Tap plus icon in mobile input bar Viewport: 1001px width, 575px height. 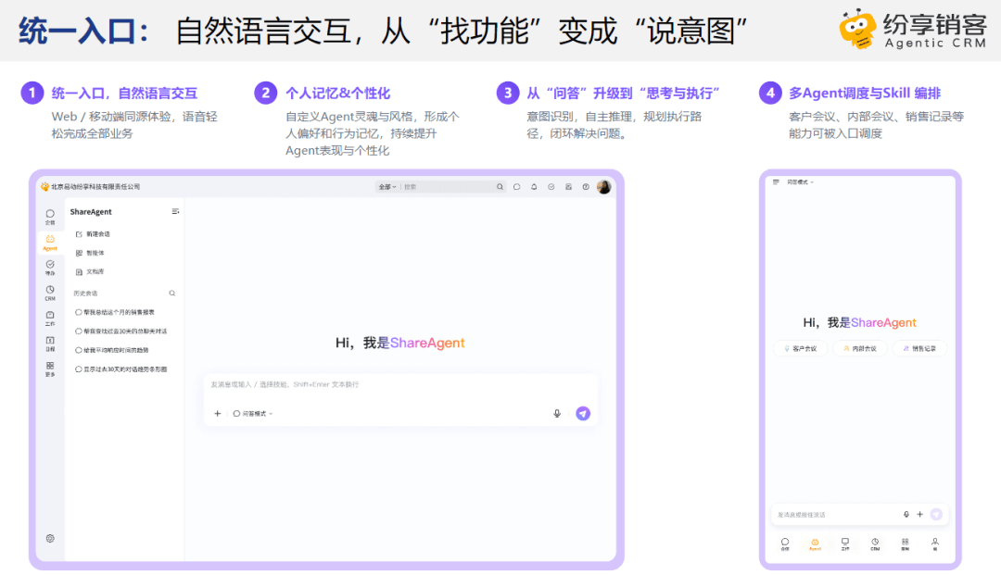point(920,515)
